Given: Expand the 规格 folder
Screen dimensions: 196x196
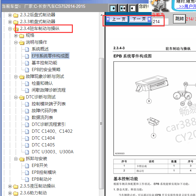Looking at the screenshot, I should pos(16,36).
